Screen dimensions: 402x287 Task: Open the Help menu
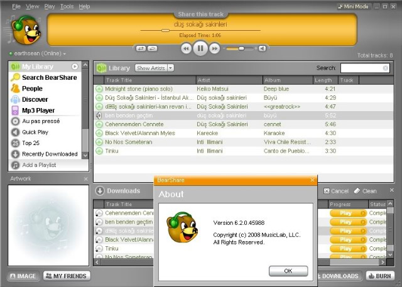[84, 6]
